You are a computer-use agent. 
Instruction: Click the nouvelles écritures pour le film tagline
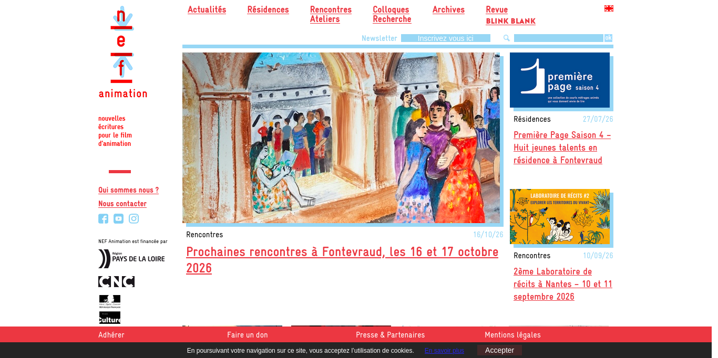[x=115, y=131]
